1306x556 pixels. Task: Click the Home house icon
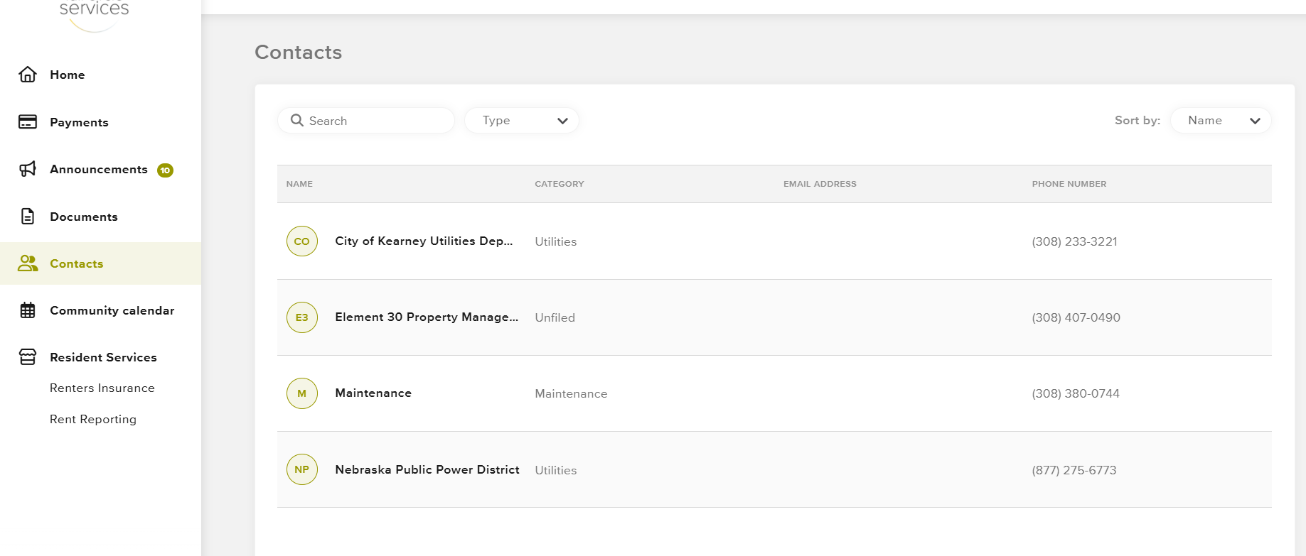28,75
